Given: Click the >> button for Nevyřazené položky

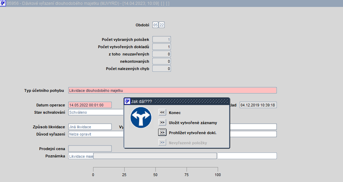Looking at the screenshot, I should (x=162, y=142).
